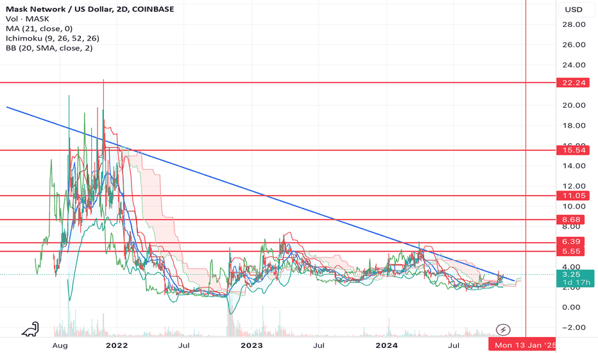Click the Aug label on time axis
The height and width of the screenshot is (353, 598).
tap(60, 345)
